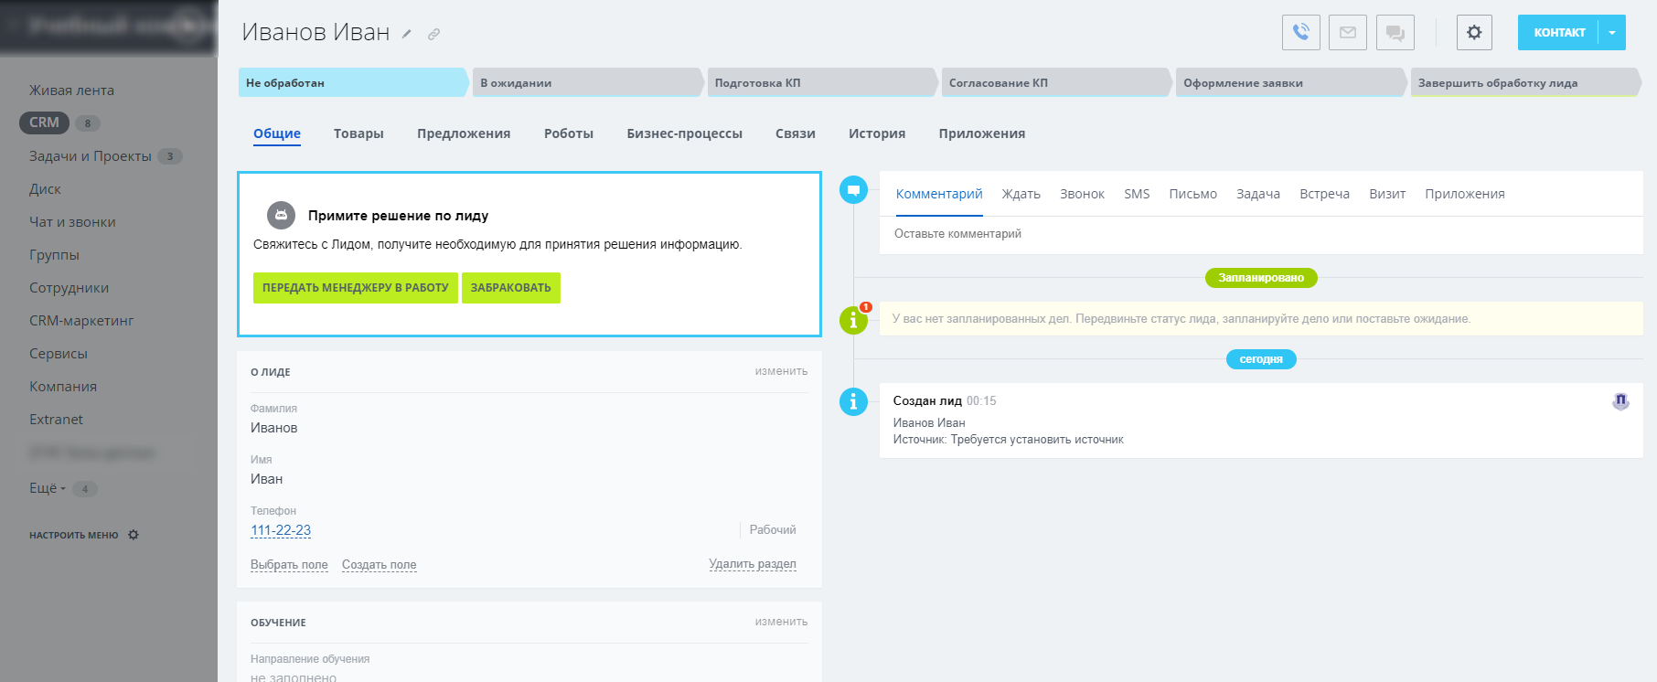This screenshot has height=682, width=1657.
Task: Copy lead link using the chain icon
Action: pyautogui.click(x=434, y=35)
